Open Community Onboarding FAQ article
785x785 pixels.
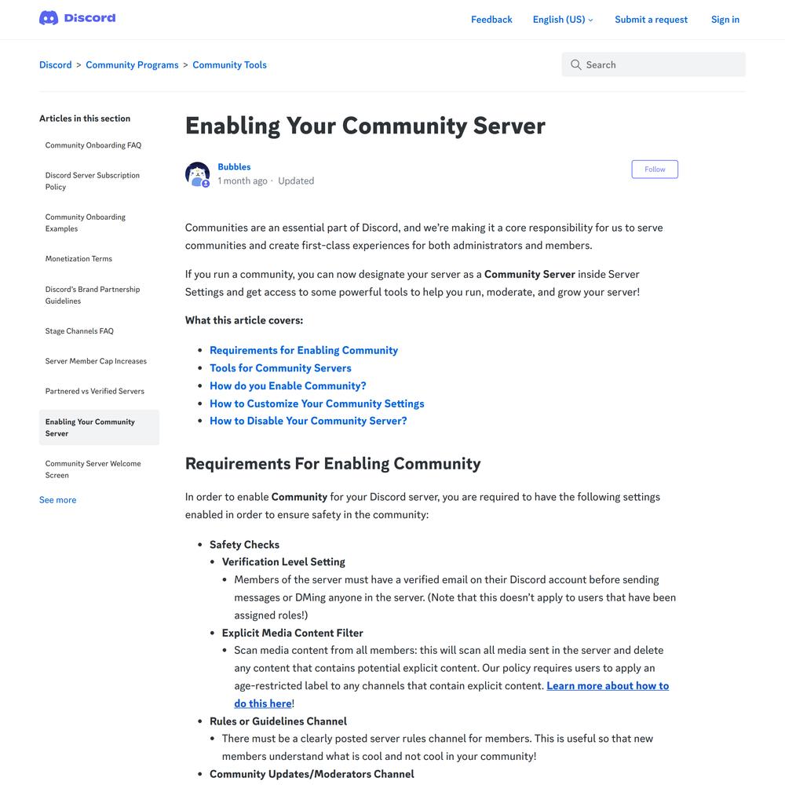93,145
